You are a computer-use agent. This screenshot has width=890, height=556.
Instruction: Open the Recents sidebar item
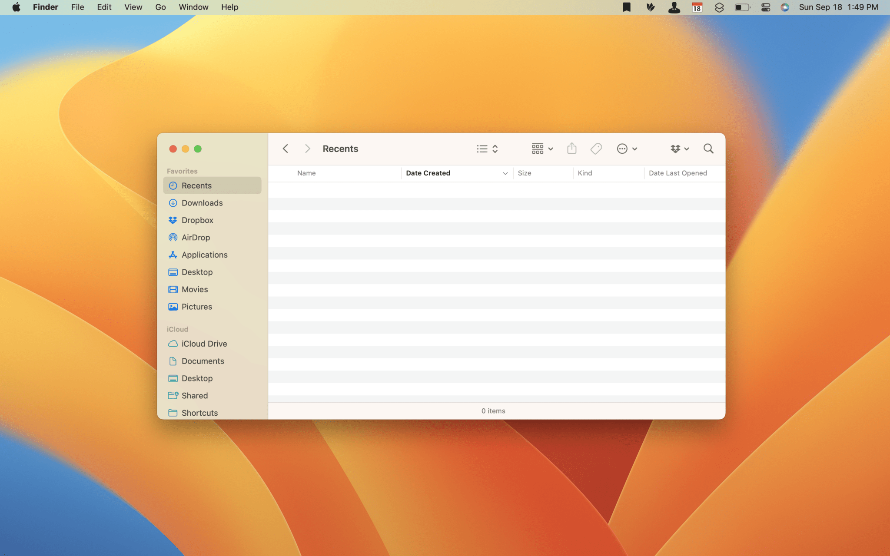197,185
